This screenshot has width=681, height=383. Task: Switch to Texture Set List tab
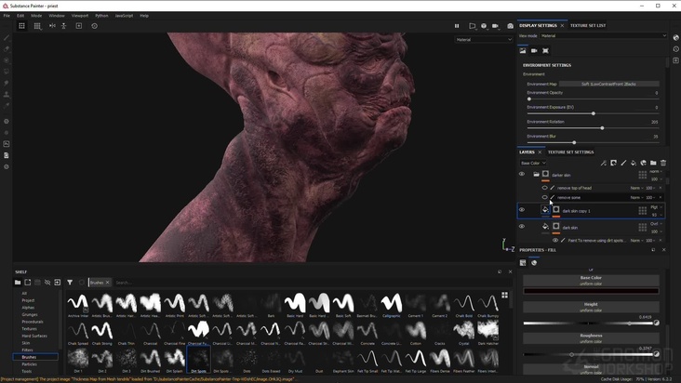[x=588, y=26]
